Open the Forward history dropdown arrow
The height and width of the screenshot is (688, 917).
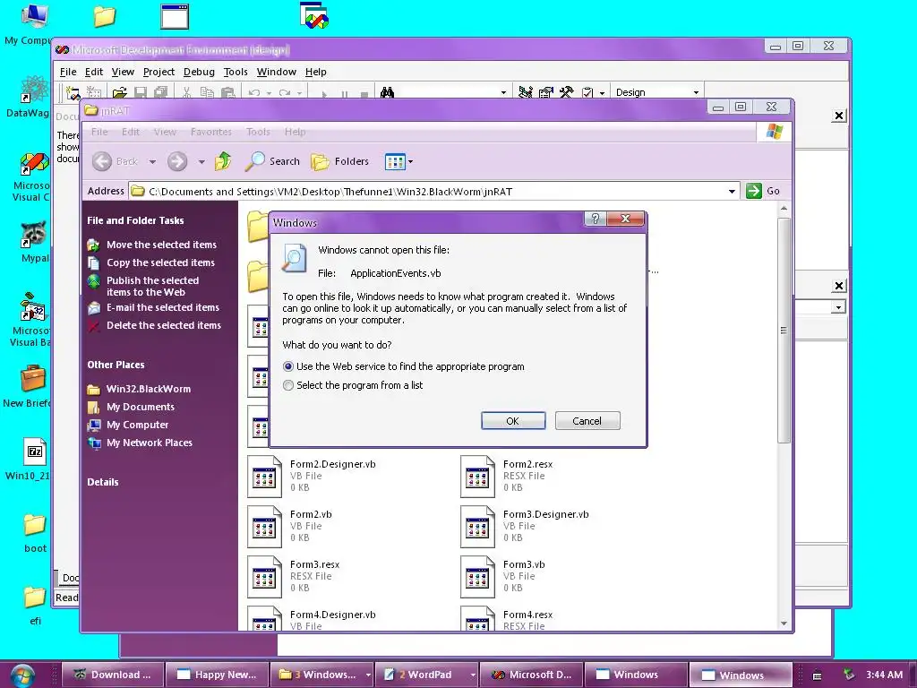click(x=201, y=161)
